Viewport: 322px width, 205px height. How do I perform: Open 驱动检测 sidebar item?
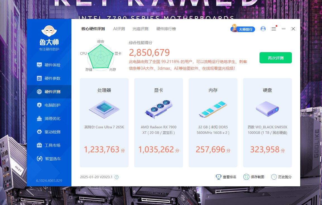[49, 132]
